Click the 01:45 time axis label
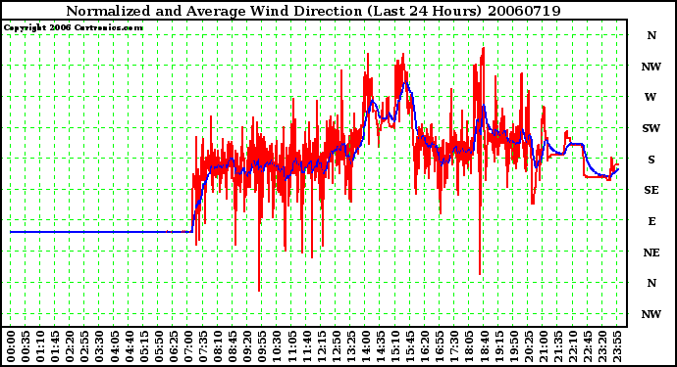 [x=55, y=346]
